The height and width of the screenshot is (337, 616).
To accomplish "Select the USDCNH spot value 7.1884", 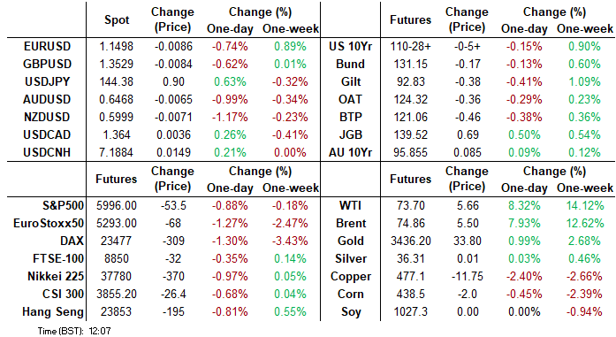I will (x=117, y=152).
